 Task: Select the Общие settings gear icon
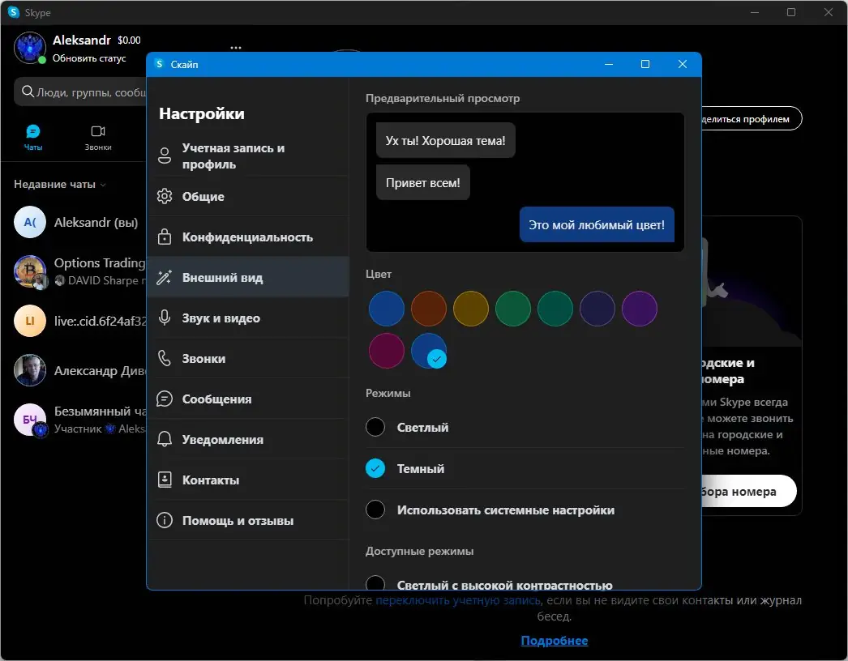point(163,196)
